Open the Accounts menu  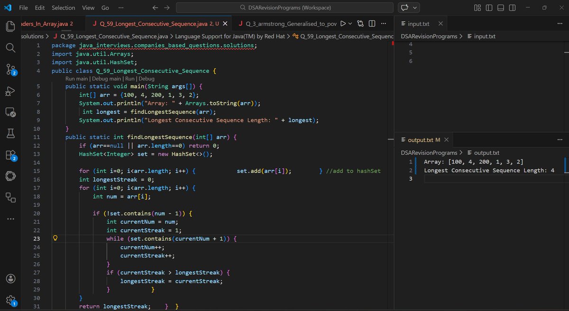click(x=10, y=278)
